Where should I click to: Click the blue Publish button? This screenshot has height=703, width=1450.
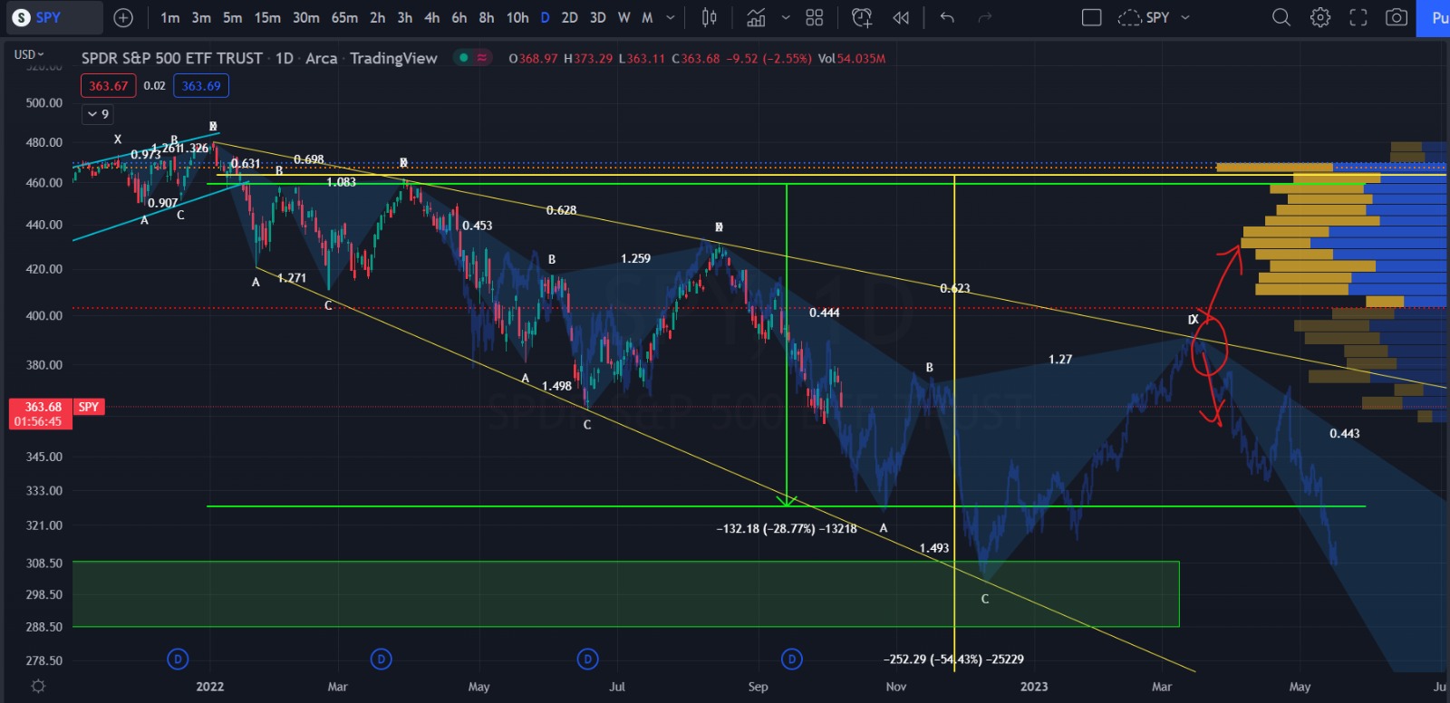[1434, 18]
